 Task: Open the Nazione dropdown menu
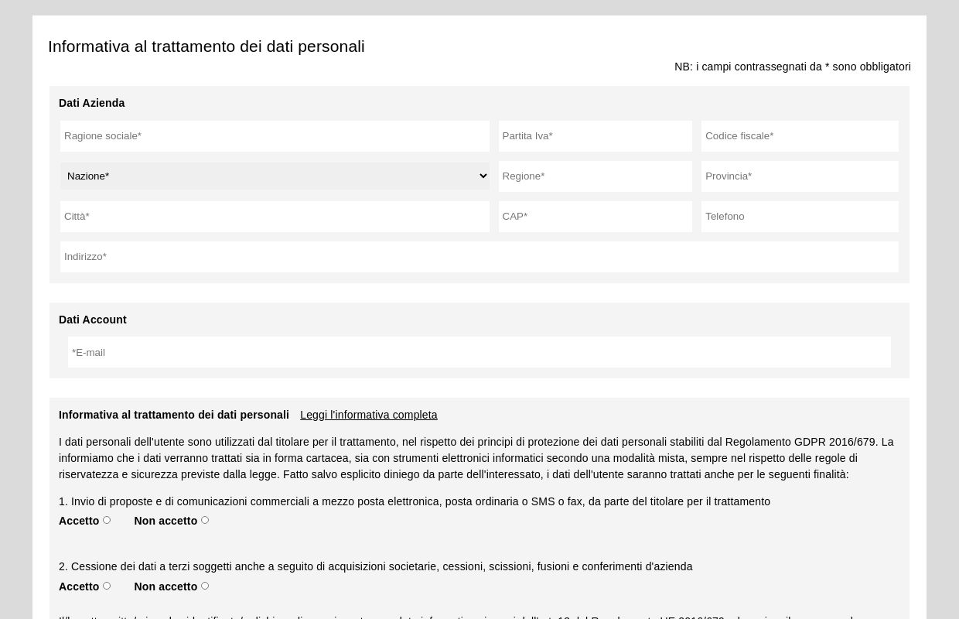pos(275,176)
